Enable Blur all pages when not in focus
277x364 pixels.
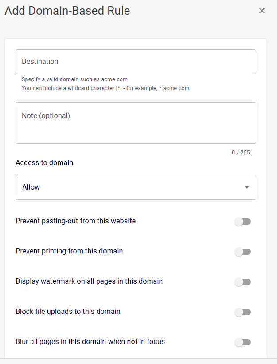pos(243,342)
